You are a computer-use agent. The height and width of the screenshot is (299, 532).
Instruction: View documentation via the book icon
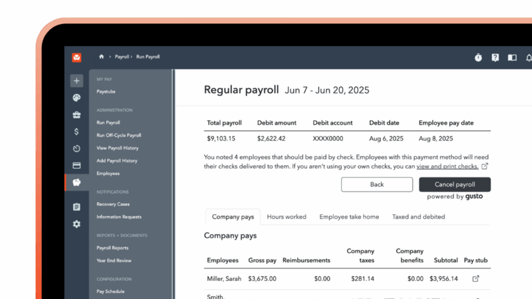tap(512, 58)
